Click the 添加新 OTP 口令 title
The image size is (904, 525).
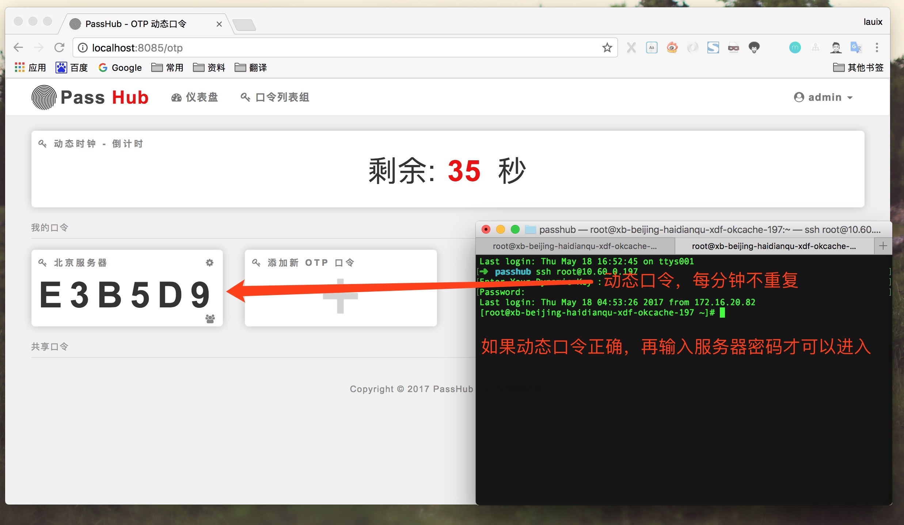[311, 262]
